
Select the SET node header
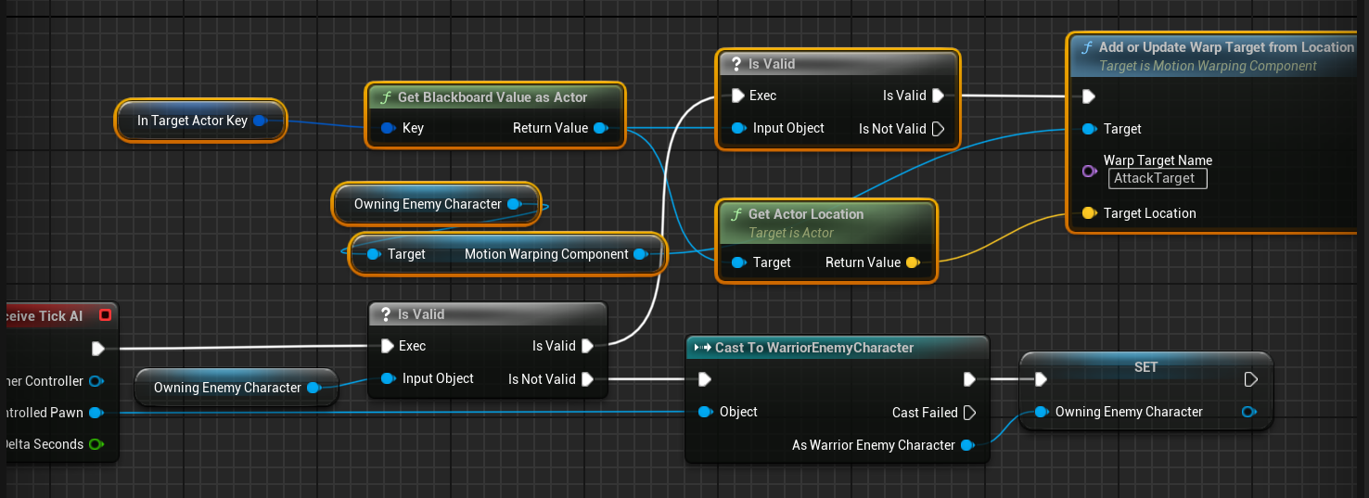pos(1145,367)
